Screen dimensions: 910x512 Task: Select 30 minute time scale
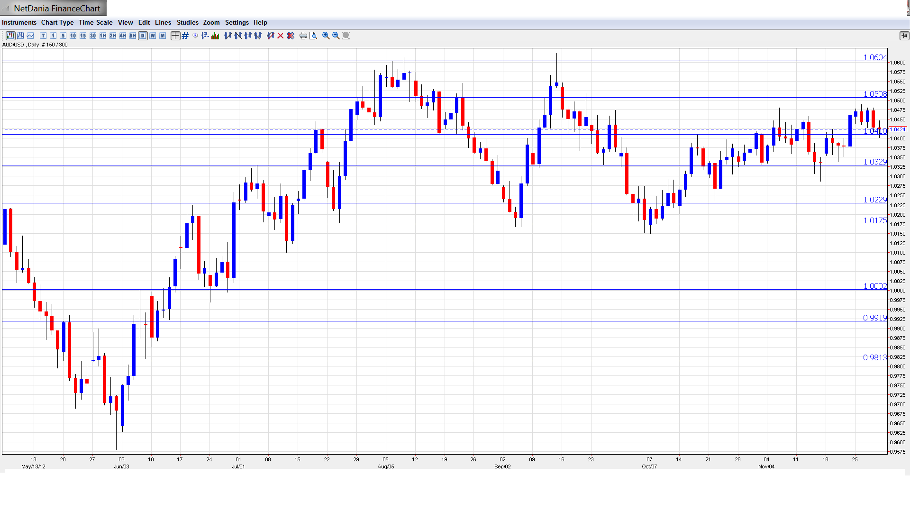click(93, 36)
